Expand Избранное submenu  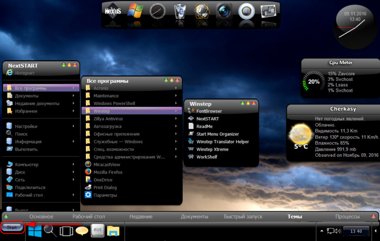pos(73,111)
